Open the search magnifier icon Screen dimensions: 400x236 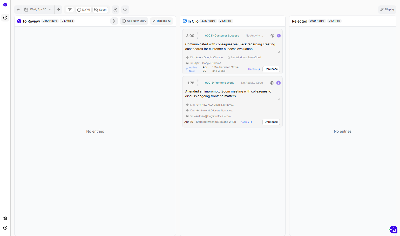[125, 10]
